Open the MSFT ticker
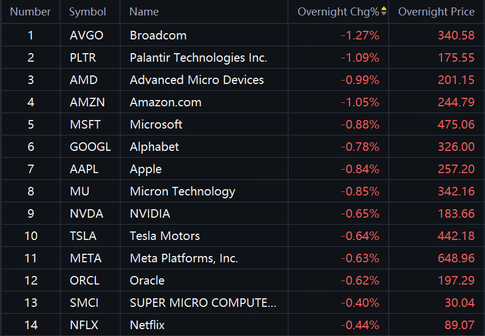The width and height of the screenshot is (485, 336). pyautogui.click(x=85, y=125)
